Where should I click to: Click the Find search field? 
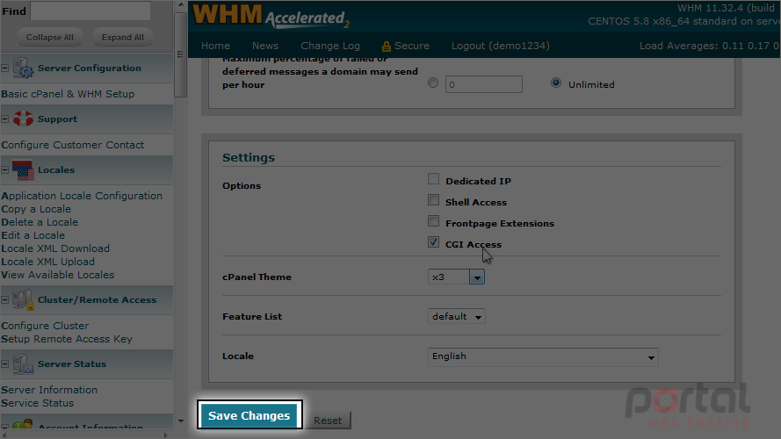click(90, 11)
